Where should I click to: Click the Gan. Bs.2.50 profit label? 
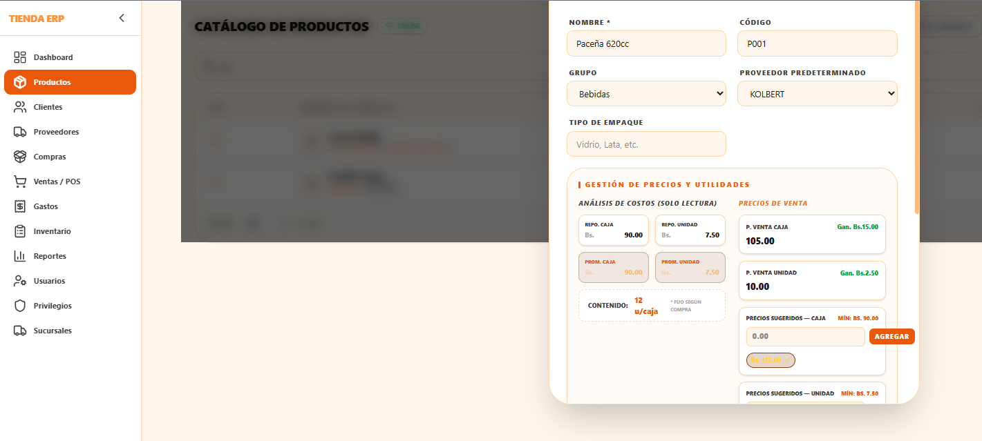click(859, 273)
